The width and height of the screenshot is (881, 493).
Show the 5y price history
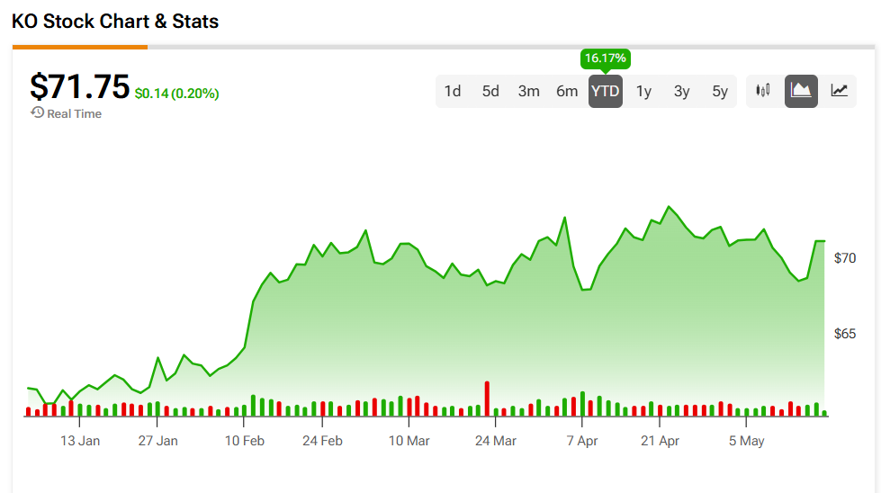(720, 91)
